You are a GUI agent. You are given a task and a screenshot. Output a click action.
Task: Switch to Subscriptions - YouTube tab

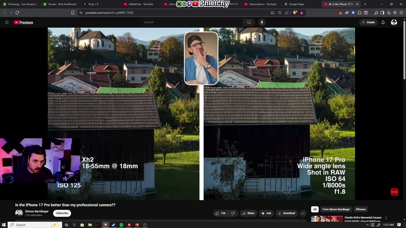(261, 4)
